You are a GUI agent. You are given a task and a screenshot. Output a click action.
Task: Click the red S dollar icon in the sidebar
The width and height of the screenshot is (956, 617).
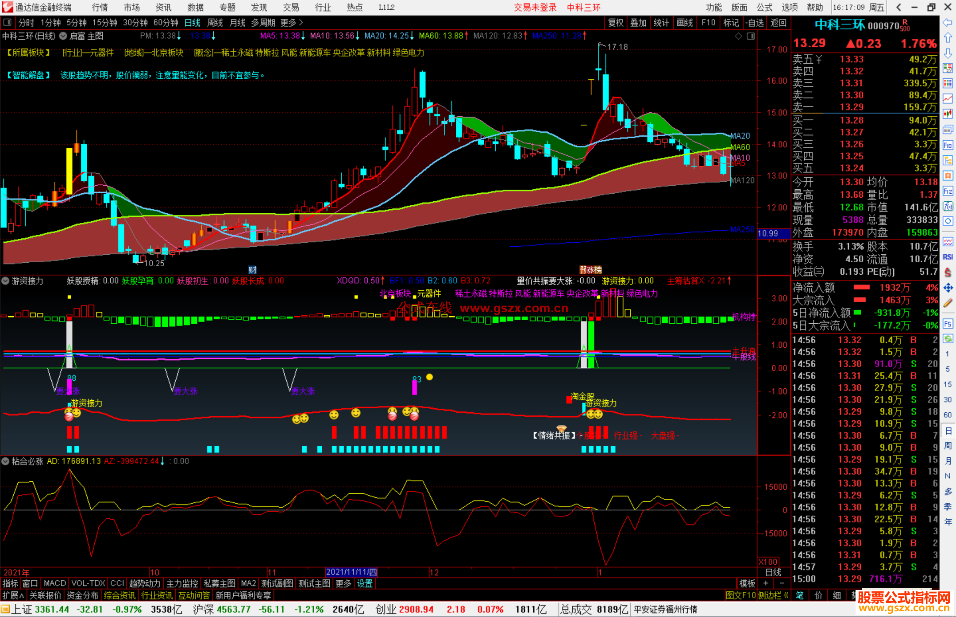(948, 272)
